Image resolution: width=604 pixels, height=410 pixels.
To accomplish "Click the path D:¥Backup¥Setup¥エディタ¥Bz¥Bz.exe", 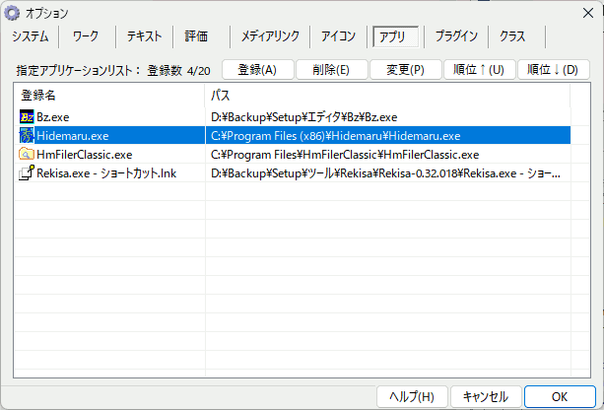I will (x=303, y=116).
